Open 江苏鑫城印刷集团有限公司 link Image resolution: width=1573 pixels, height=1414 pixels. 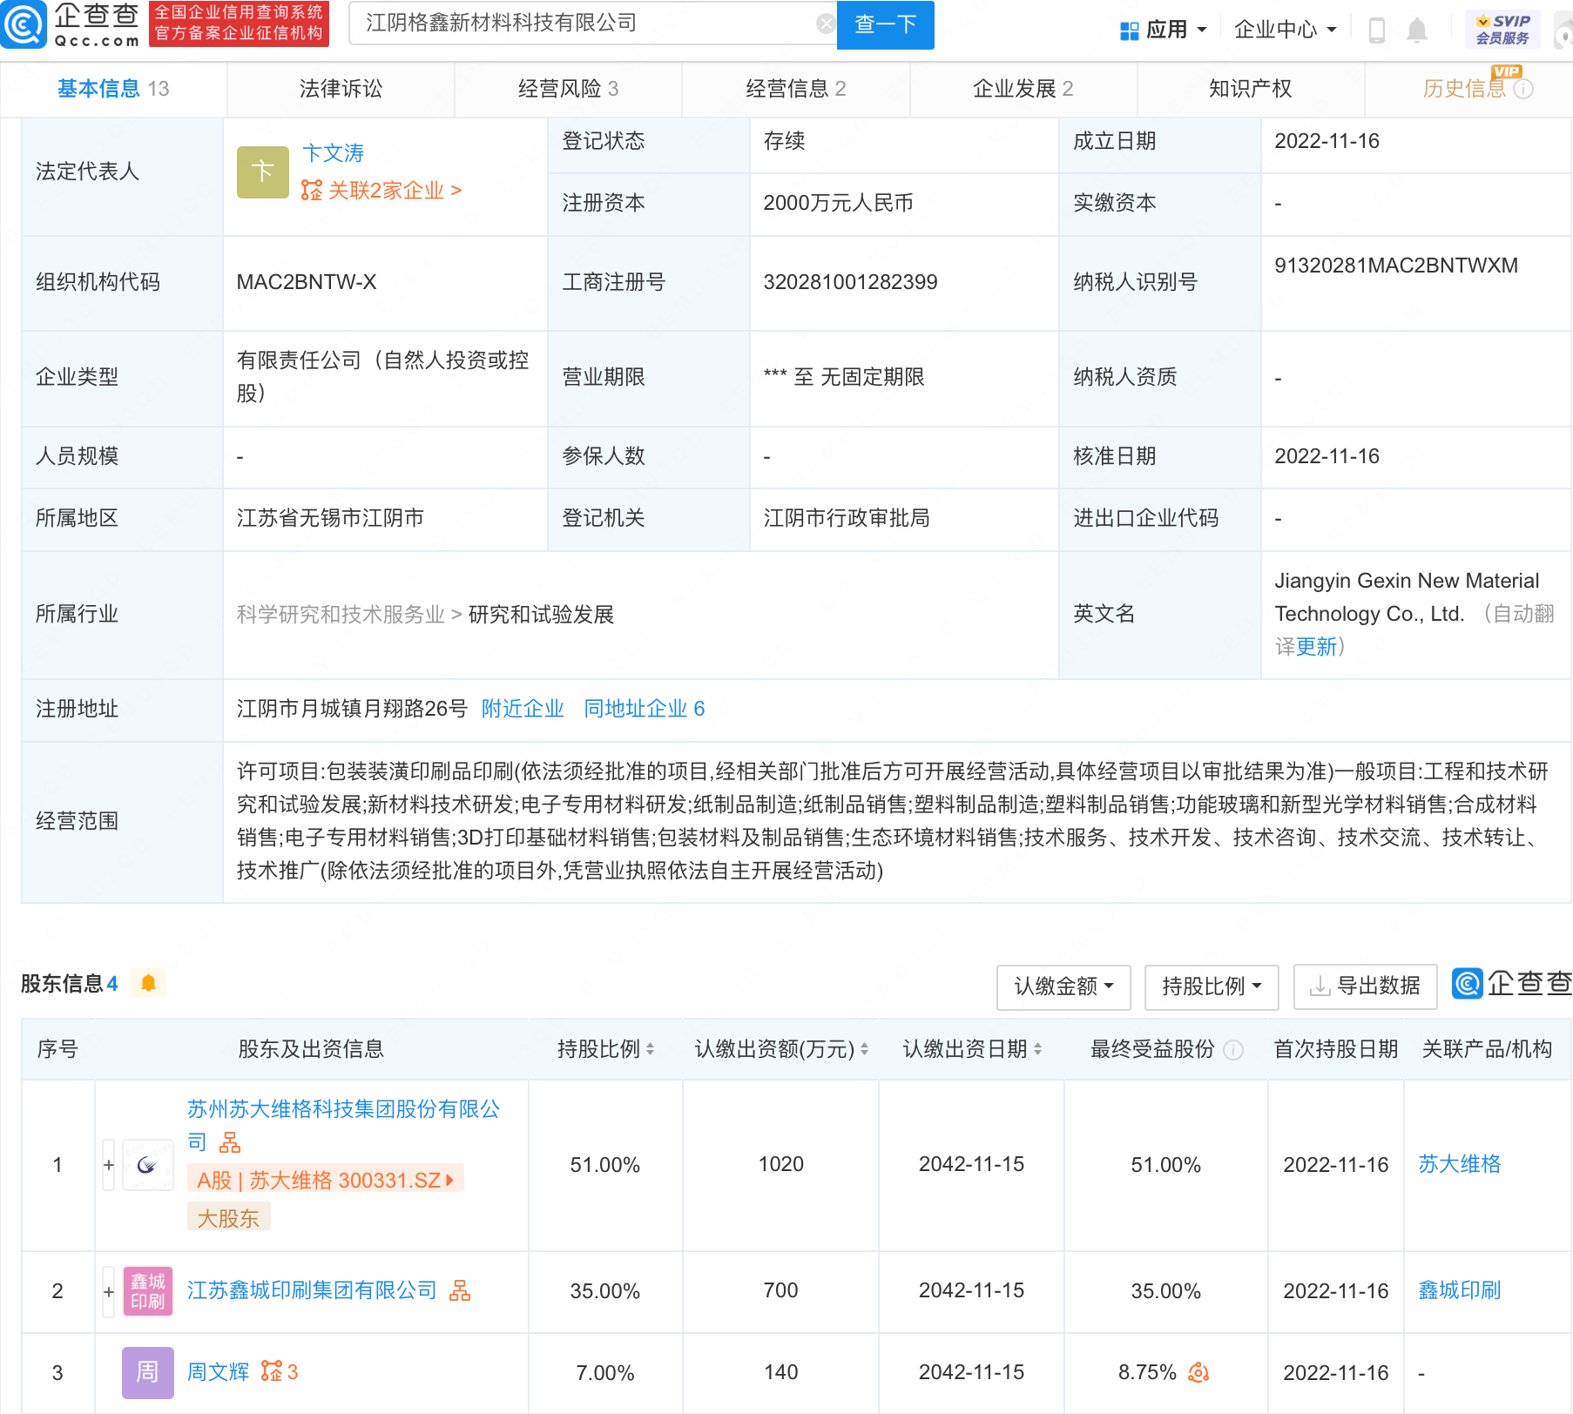tap(312, 1290)
